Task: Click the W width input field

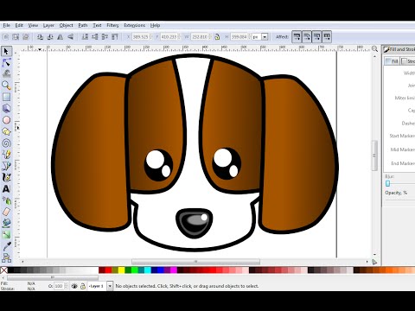Action: (x=201, y=37)
